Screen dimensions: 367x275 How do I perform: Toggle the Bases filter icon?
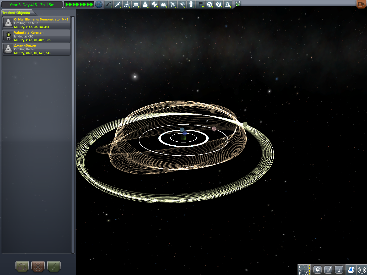(x=164, y=4)
